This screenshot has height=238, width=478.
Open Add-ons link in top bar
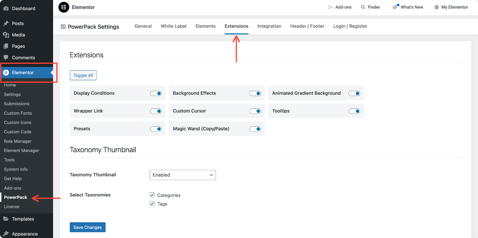pos(339,7)
